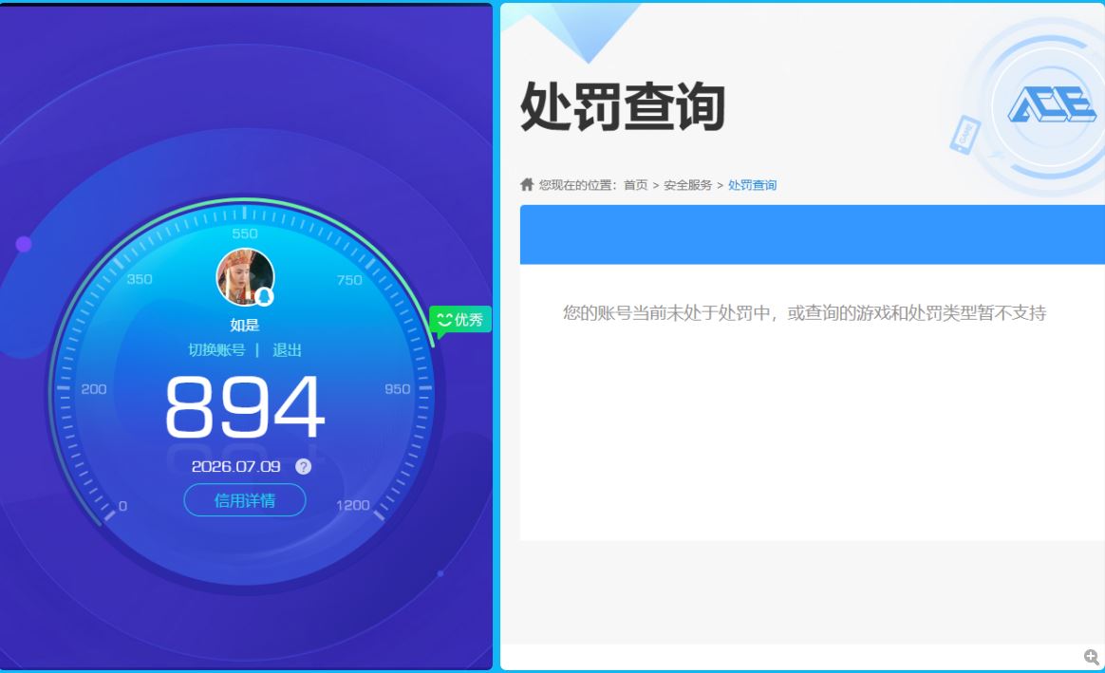Click the username 如是
Viewport: 1105px width, 673px height.
click(245, 325)
